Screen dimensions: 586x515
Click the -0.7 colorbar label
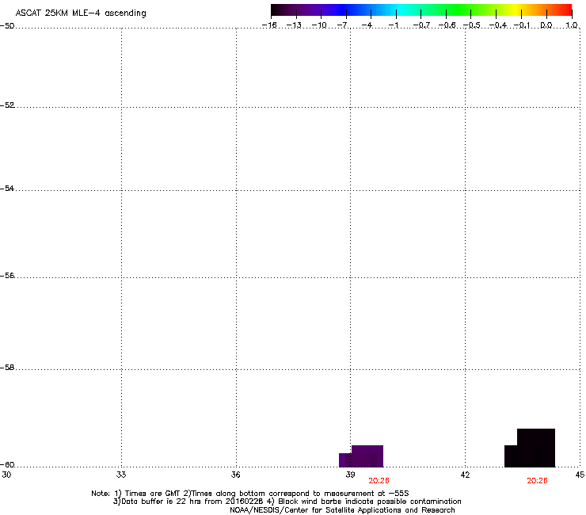coord(421,25)
